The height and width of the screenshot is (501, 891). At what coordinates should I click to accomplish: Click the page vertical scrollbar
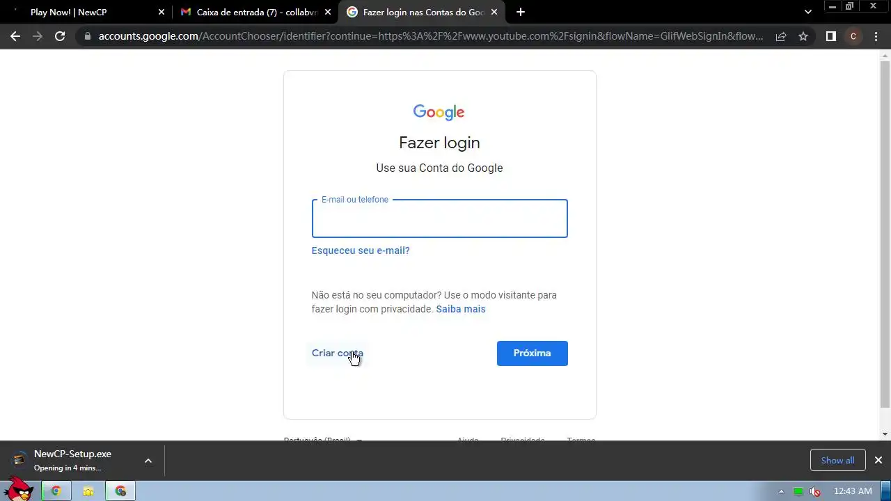point(885,234)
